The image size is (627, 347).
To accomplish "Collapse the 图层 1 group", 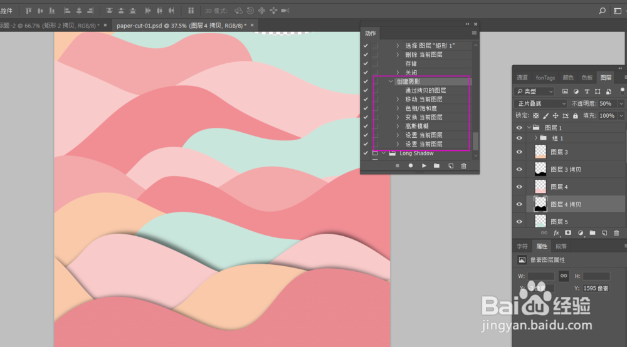I will click(x=529, y=128).
